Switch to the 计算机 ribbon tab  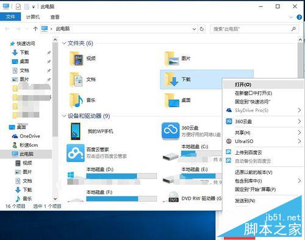33,17
